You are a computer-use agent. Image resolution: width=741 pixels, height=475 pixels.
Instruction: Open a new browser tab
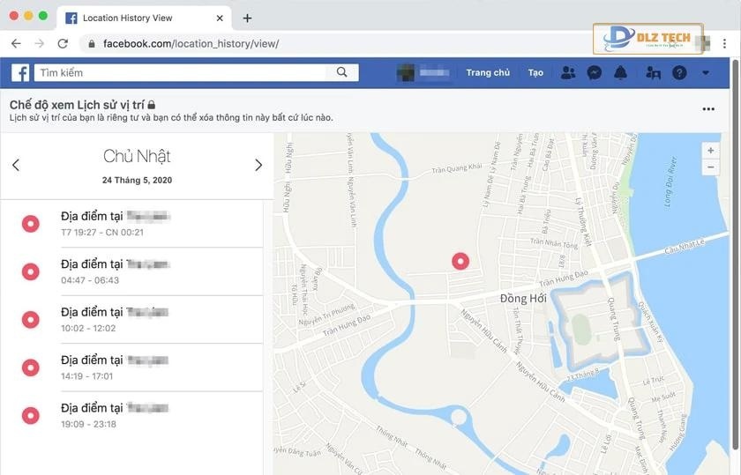pyautogui.click(x=247, y=18)
